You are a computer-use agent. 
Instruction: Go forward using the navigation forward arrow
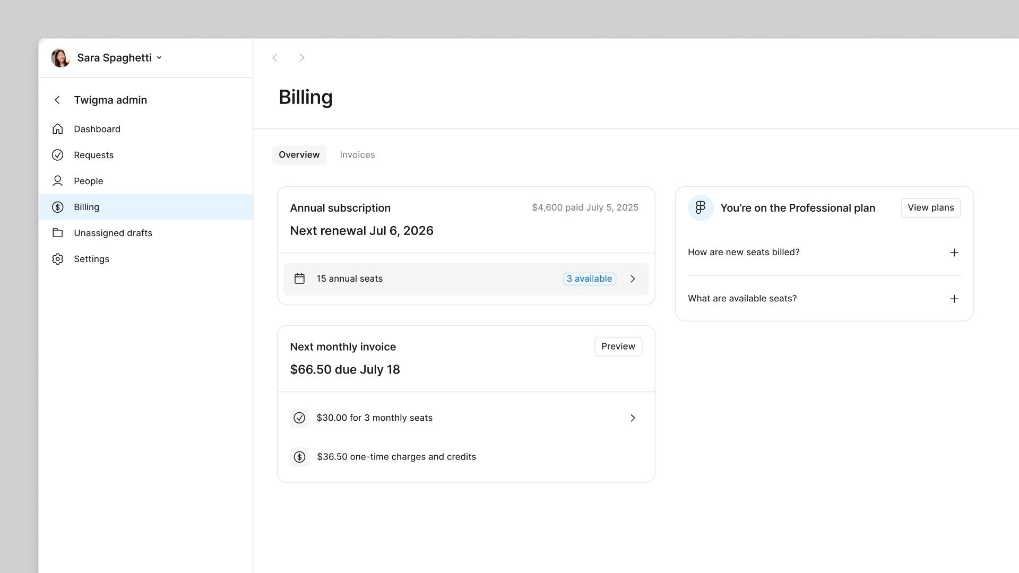301,58
